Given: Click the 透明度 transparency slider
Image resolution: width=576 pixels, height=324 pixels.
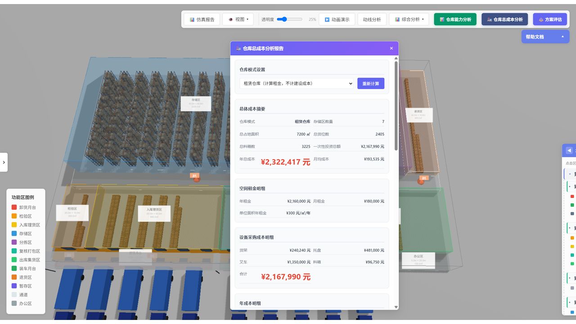Looking at the screenshot, I should click(x=289, y=19).
